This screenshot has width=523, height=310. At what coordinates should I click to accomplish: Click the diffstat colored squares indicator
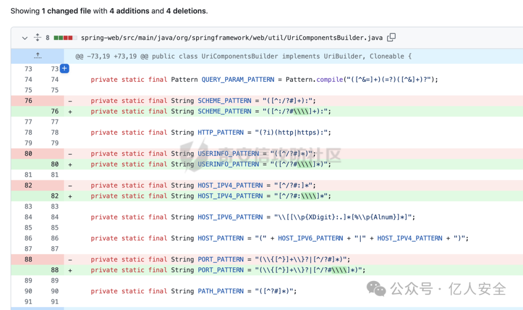(65, 38)
